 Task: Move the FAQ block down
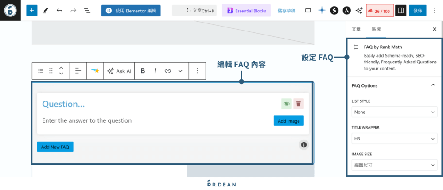[x=61, y=74]
